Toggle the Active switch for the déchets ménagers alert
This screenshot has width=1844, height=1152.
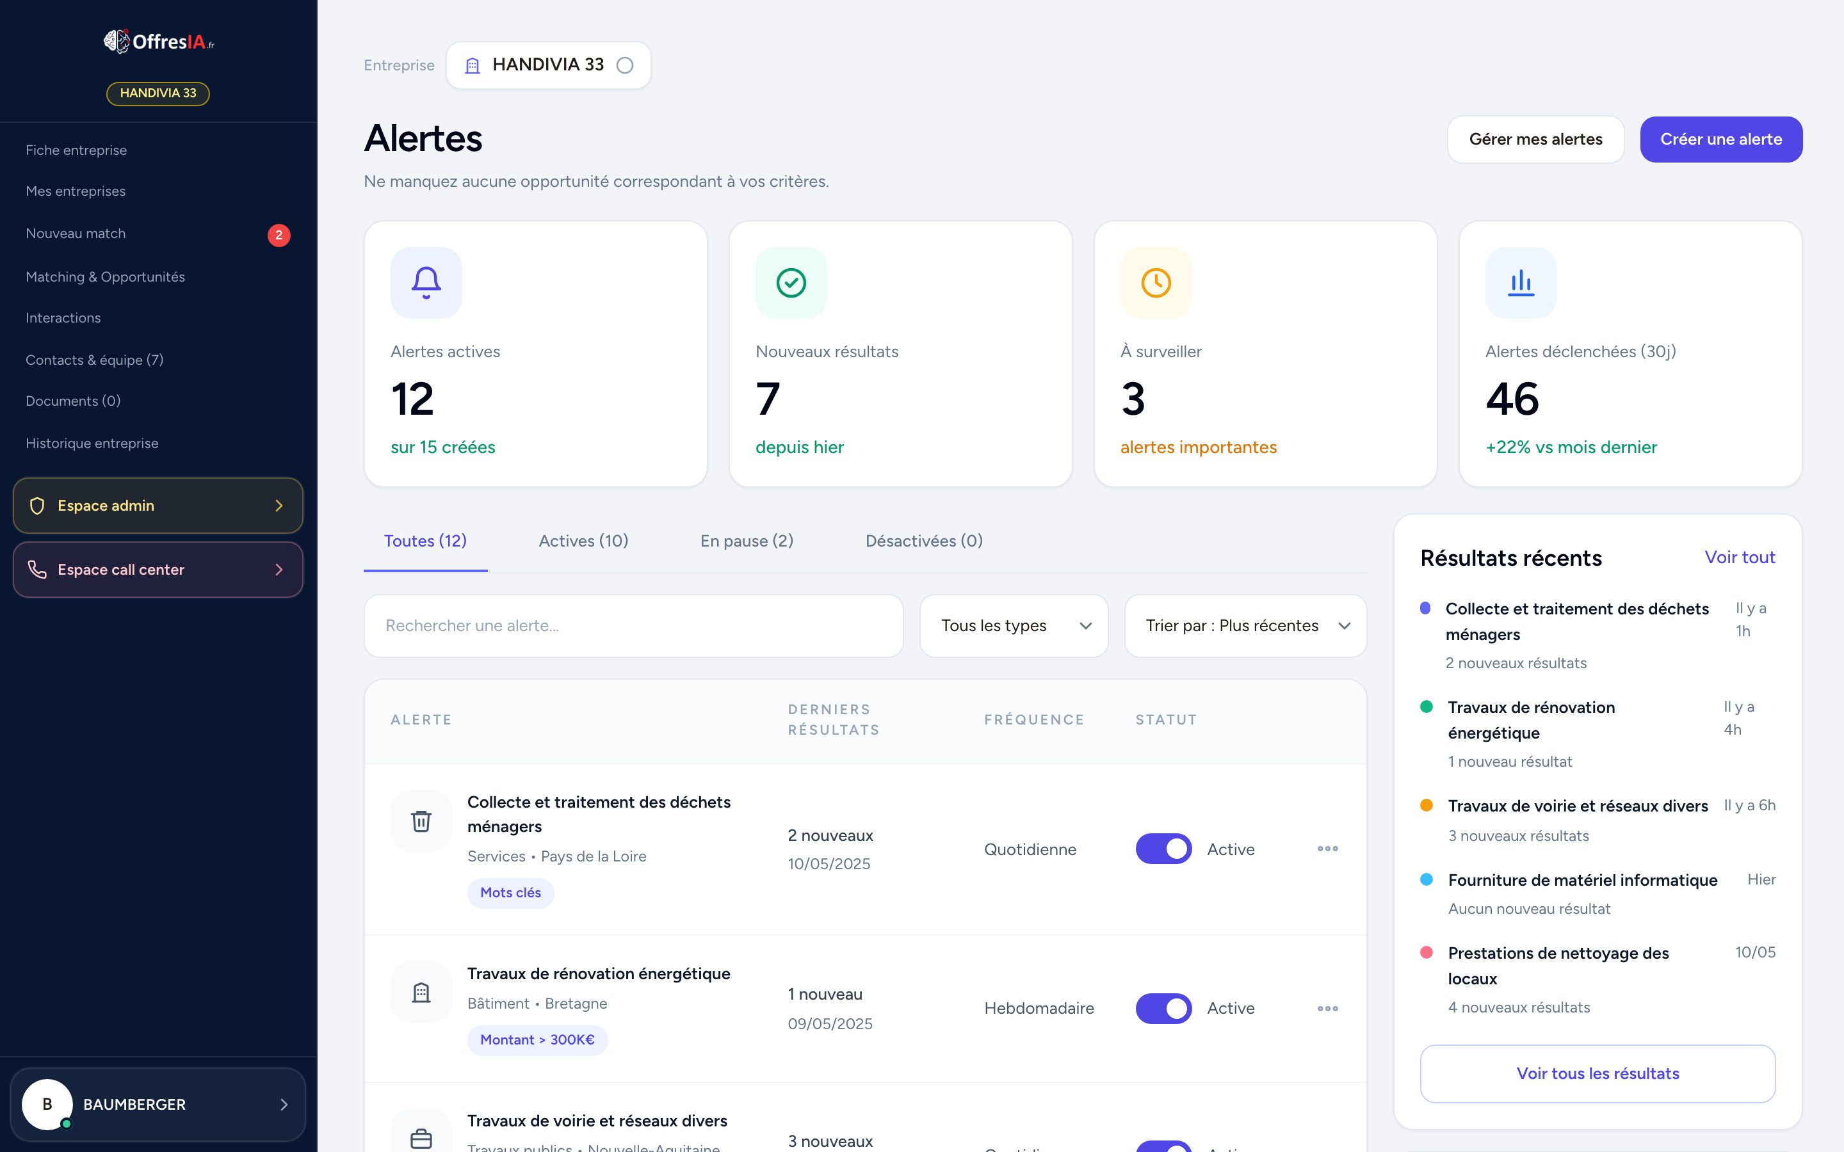pos(1163,849)
